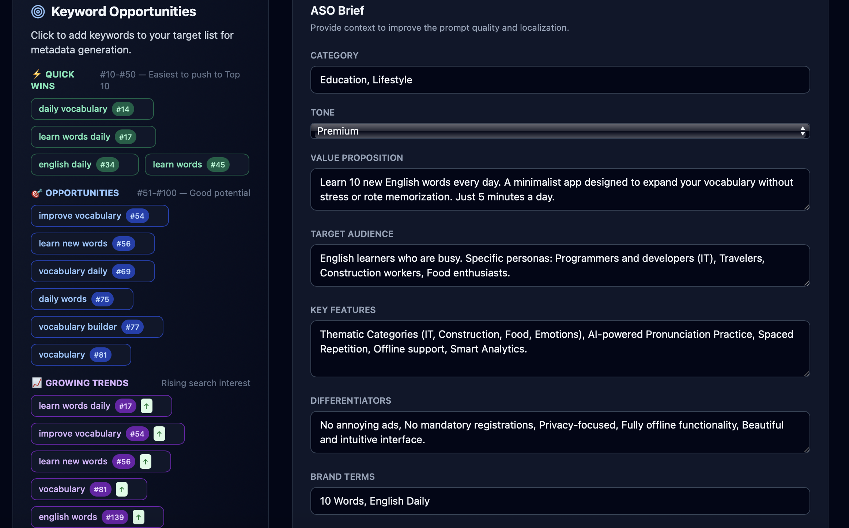Click the 'learn words' keyword ranked #45
The width and height of the screenshot is (849, 528).
(197, 164)
